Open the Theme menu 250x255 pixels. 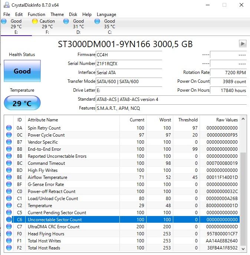pos(57,14)
